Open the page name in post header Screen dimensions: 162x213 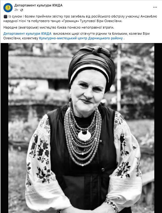click(38, 5)
